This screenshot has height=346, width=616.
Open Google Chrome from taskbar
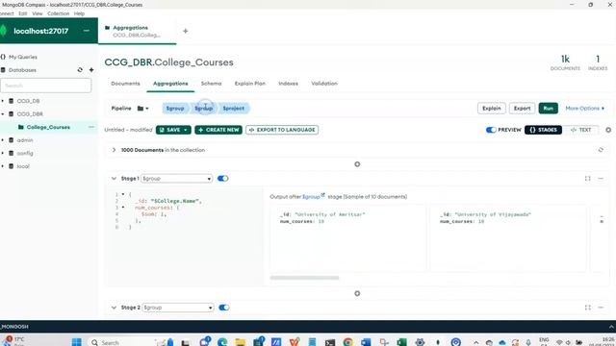coord(347,342)
